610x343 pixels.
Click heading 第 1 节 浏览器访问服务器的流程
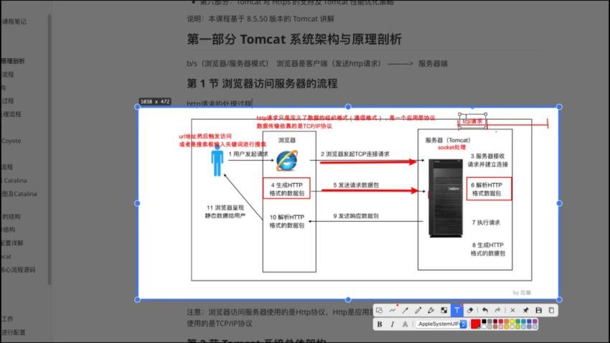click(262, 84)
